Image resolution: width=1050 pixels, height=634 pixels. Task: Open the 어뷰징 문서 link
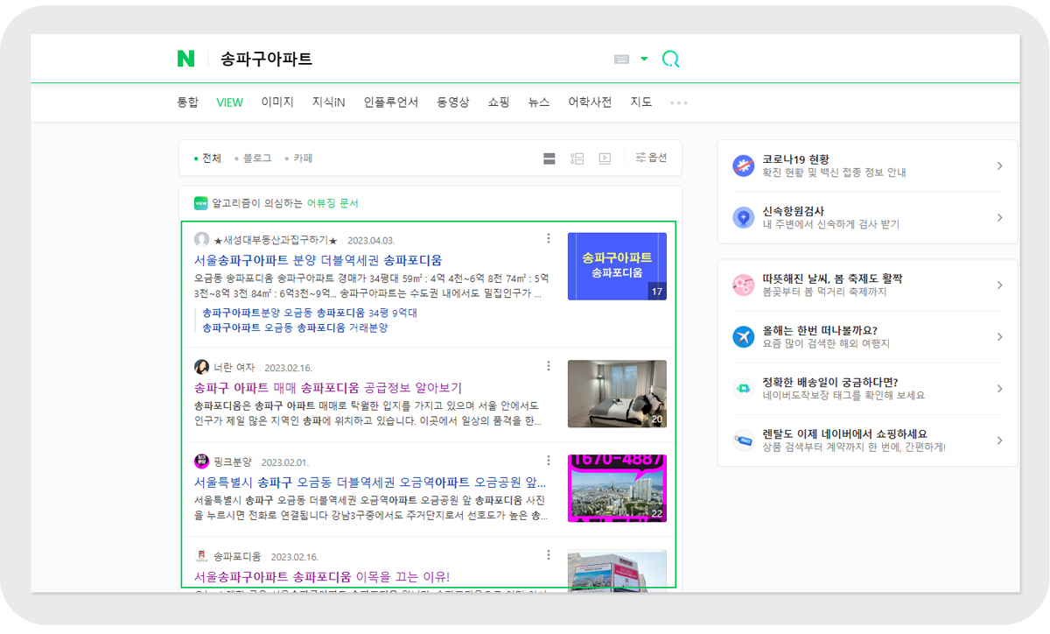point(332,203)
